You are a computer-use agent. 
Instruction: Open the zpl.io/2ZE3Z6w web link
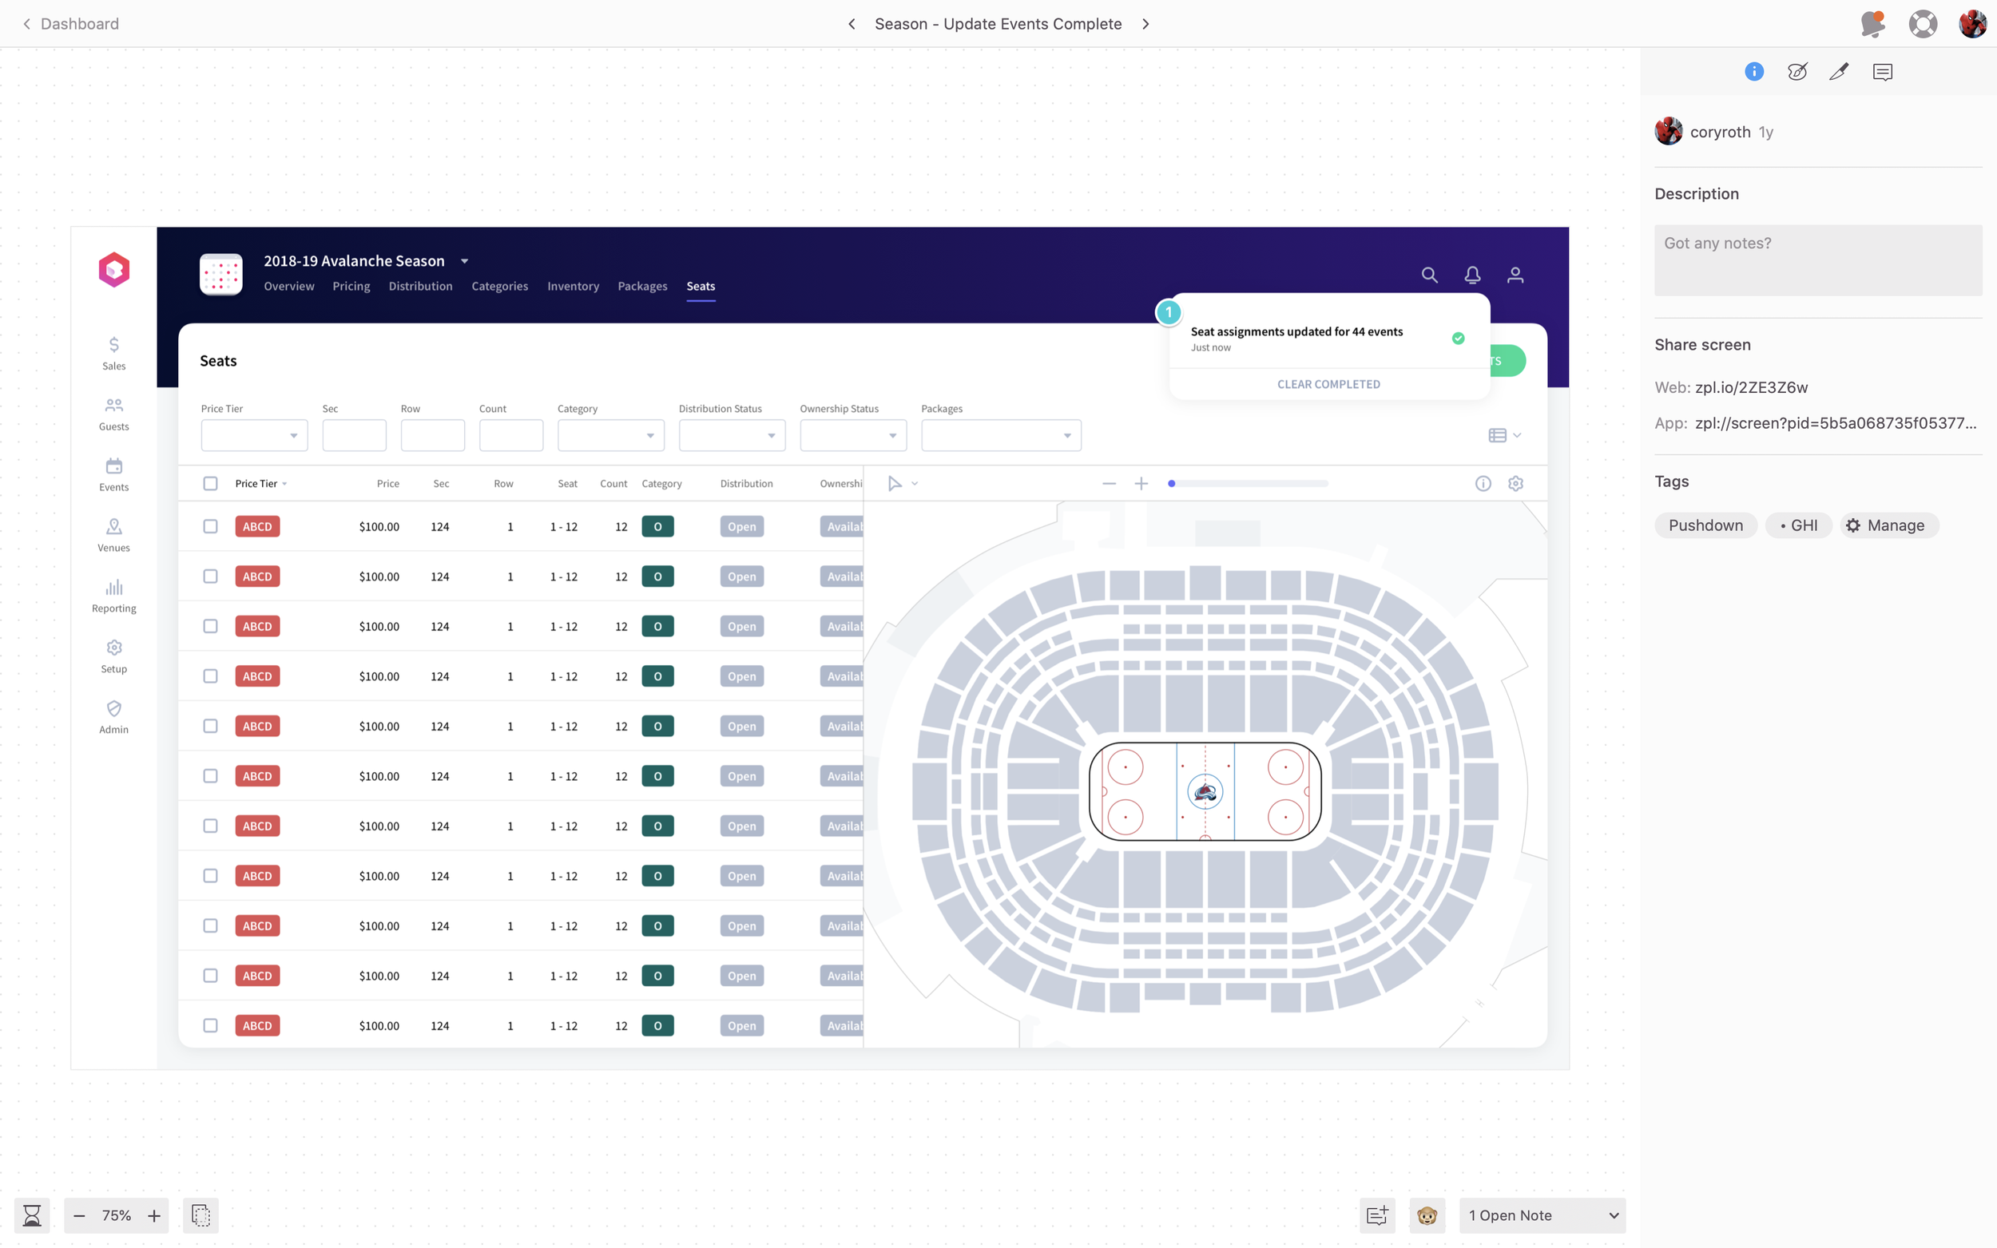1751,388
